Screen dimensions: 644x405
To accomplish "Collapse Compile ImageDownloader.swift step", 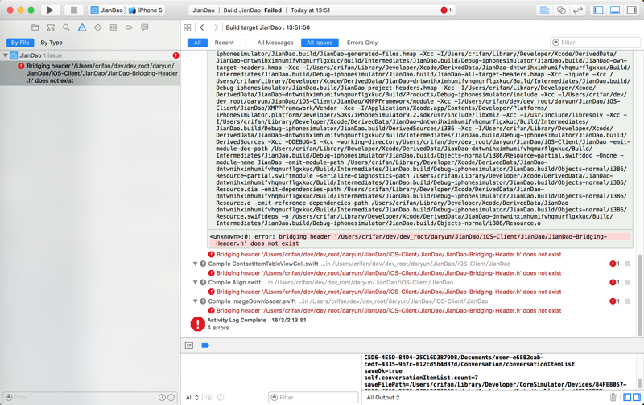I will [196, 301].
